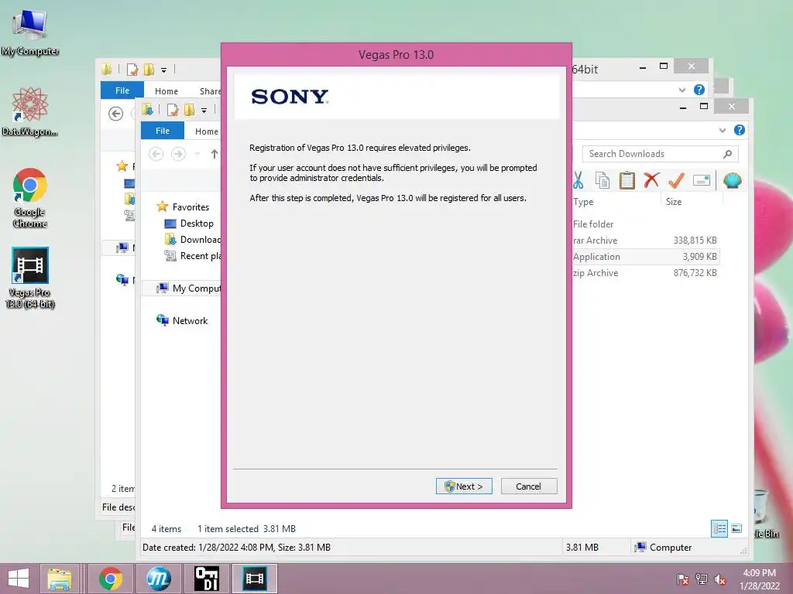Click the network icon in system tray
The width and height of the screenshot is (793, 594).
point(702,579)
